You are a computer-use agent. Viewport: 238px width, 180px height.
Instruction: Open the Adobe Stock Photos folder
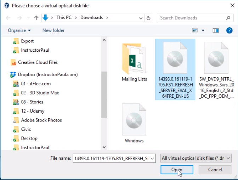click(41, 120)
